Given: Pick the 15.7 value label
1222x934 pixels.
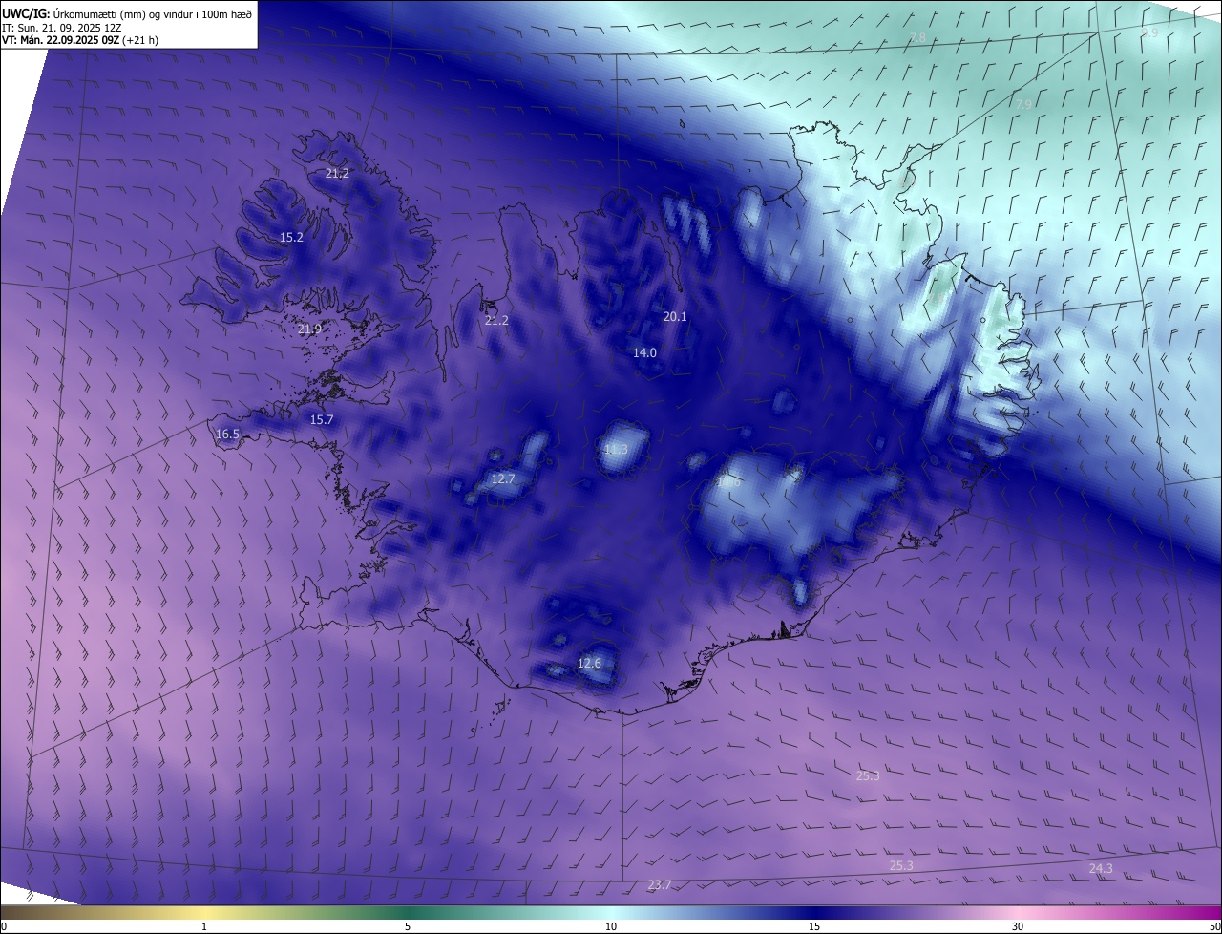Looking at the screenshot, I should (x=322, y=419).
